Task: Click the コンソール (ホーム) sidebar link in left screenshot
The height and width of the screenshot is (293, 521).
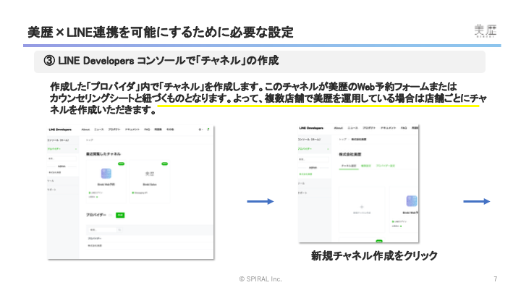Action: (x=59, y=138)
